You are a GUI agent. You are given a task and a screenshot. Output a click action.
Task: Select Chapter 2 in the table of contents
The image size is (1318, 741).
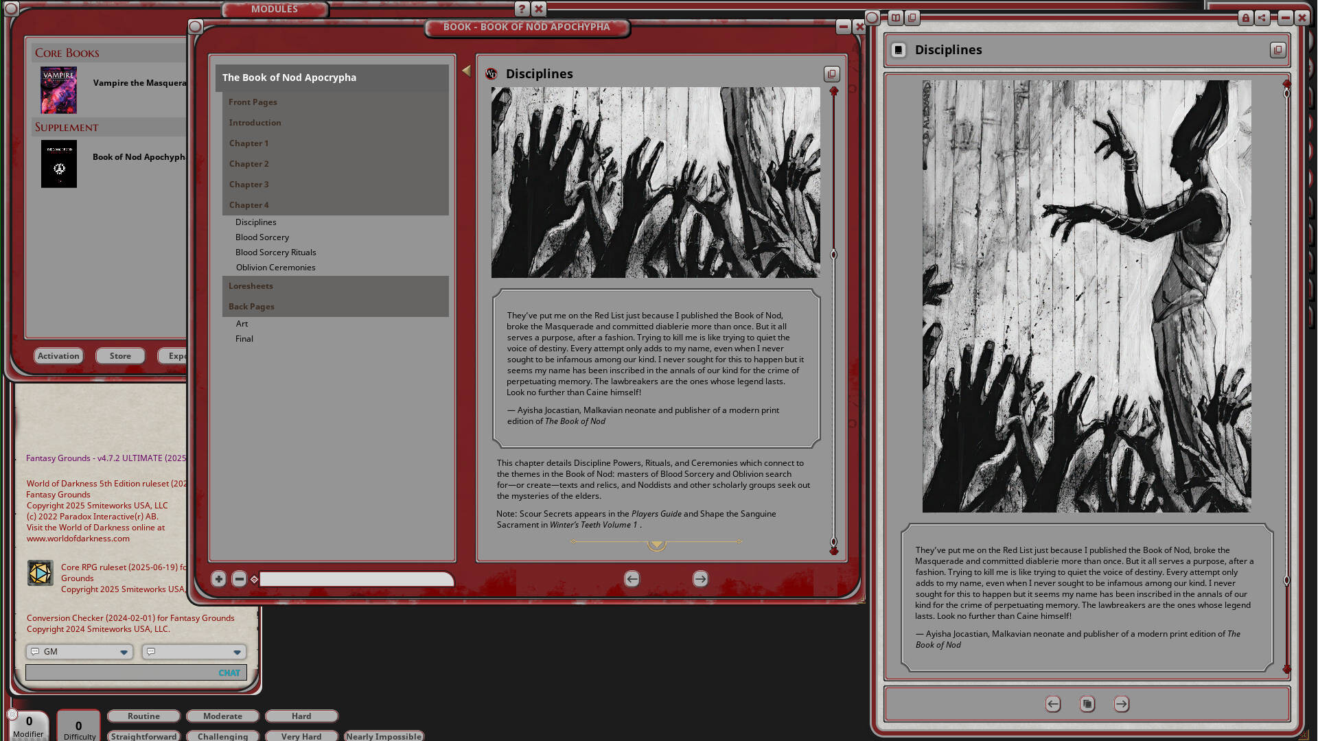click(249, 163)
